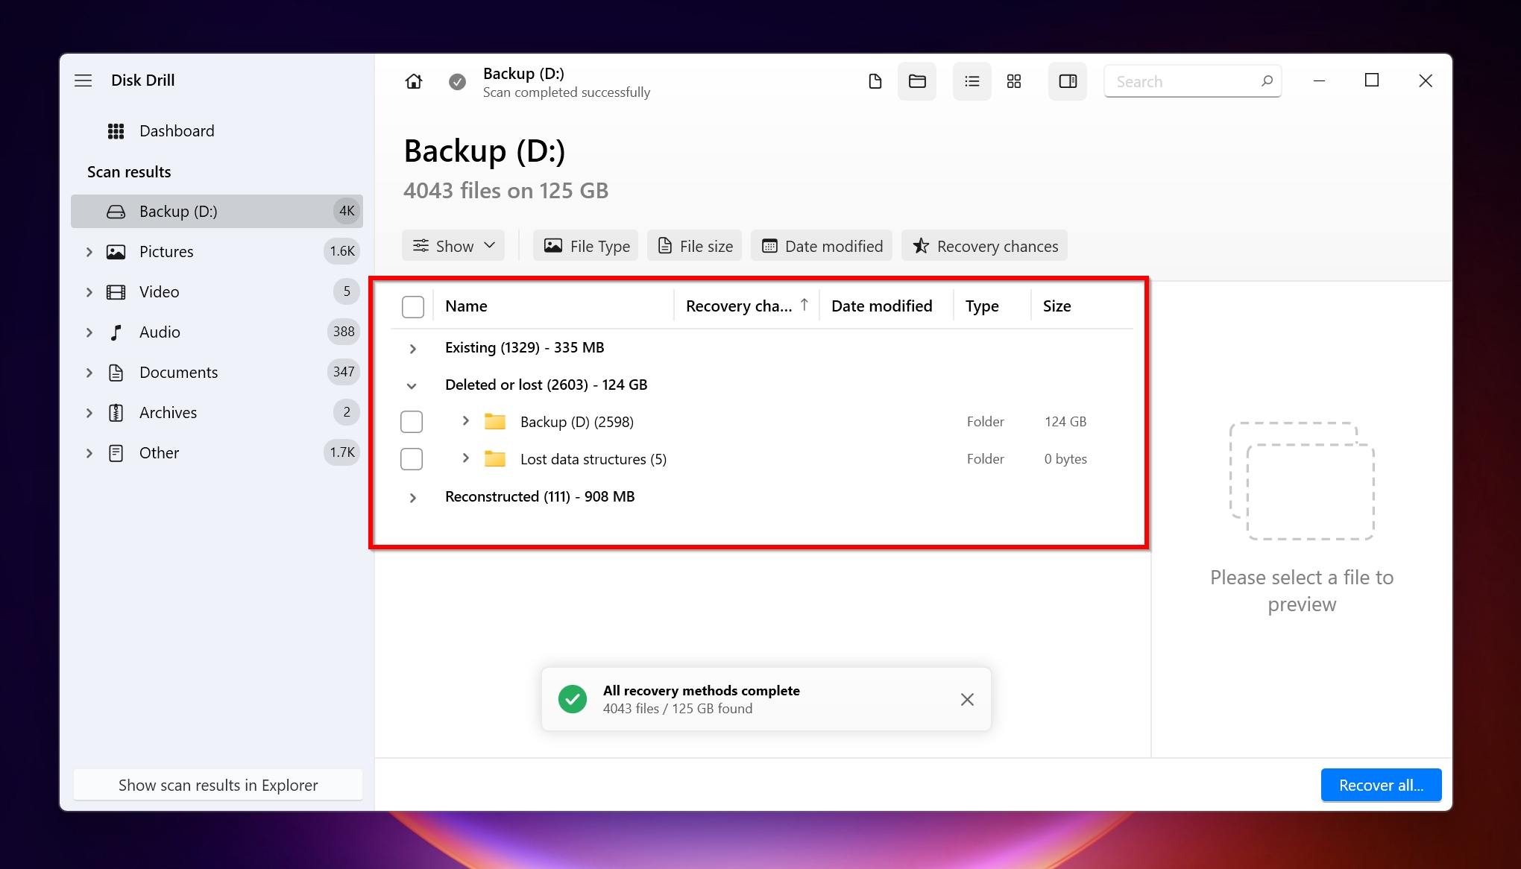Viewport: 1521px width, 869px height.
Task: Toggle the preview panel icon
Action: (x=1068, y=81)
